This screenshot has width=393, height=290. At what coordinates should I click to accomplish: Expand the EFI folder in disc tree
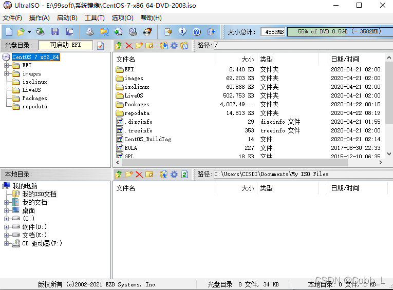7,65
